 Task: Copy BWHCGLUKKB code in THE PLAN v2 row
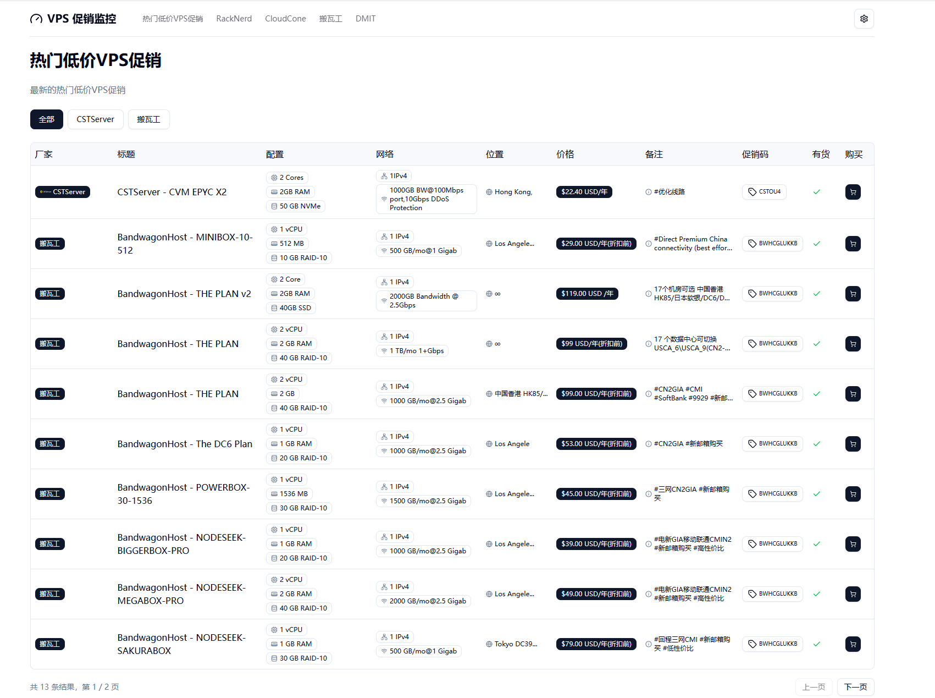point(772,294)
